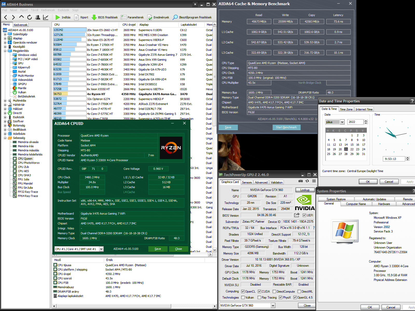415x311 pixels.
Task: Select the GPGPU tree icon
Action: [15, 84]
